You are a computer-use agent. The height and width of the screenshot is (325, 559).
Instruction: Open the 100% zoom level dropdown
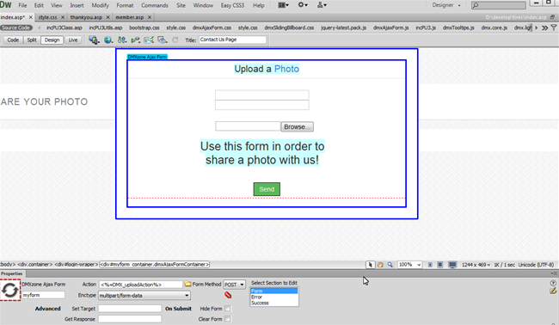coord(409,265)
